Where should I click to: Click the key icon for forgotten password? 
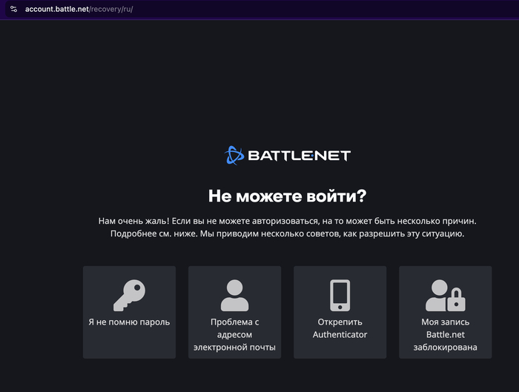(129, 296)
